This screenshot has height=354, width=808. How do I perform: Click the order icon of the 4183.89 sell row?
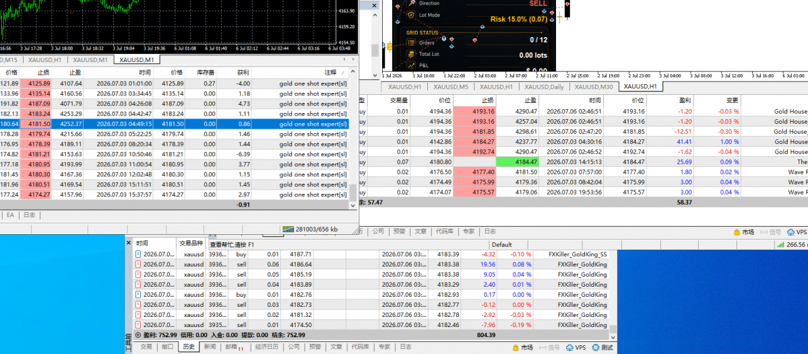(137, 285)
